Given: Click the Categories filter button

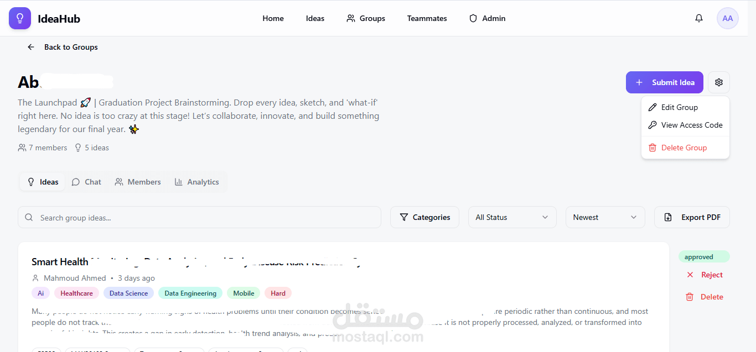Looking at the screenshot, I should 424,217.
